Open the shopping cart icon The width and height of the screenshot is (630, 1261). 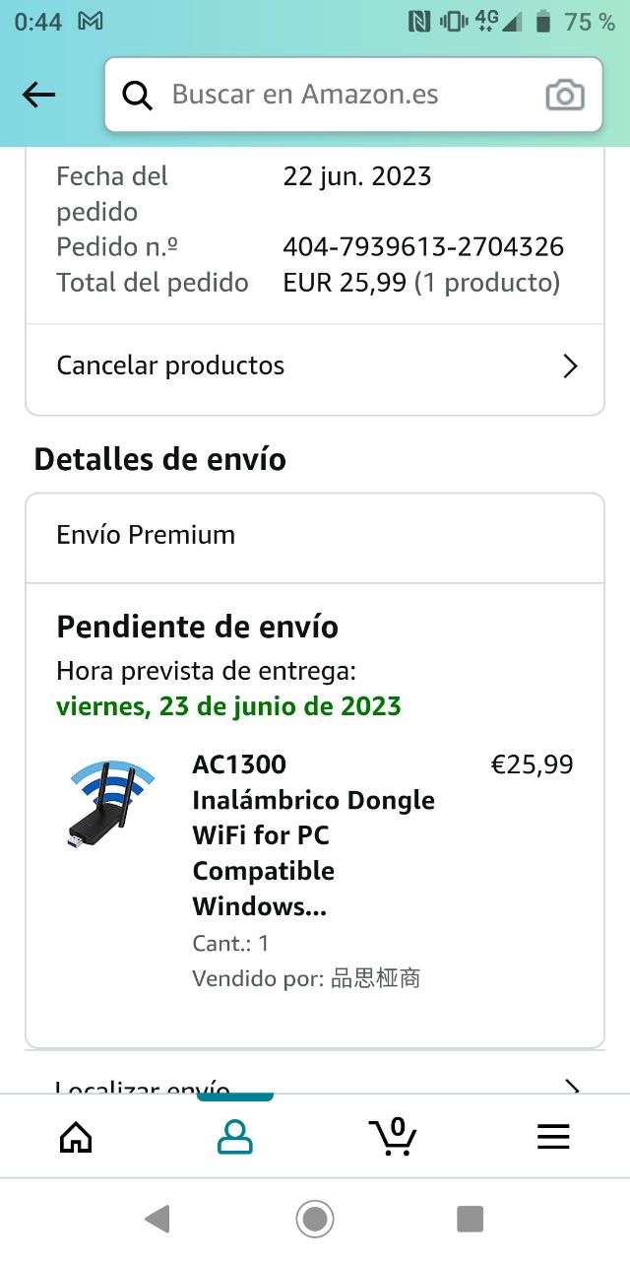tap(393, 1137)
